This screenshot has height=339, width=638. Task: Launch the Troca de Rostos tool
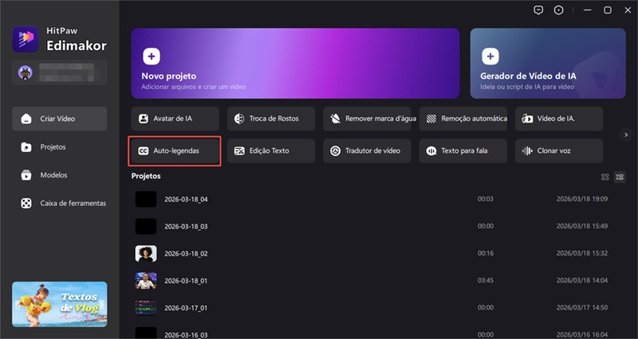pyautogui.click(x=271, y=119)
